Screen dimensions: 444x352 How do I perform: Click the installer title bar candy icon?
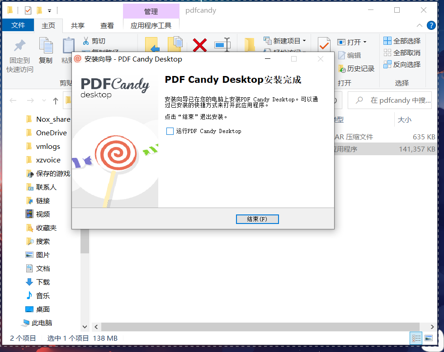pyautogui.click(x=78, y=59)
